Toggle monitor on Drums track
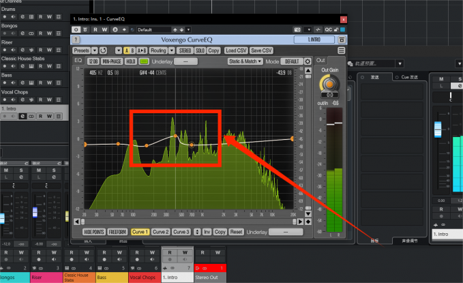This screenshot has width=463, height=283. [x=13, y=17]
